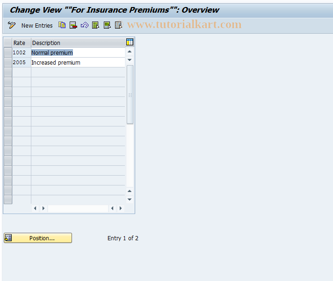This screenshot has height=281, width=333.
Task: Click the Normal premium description field
Action: pyautogui.click(x=78, y=52)
